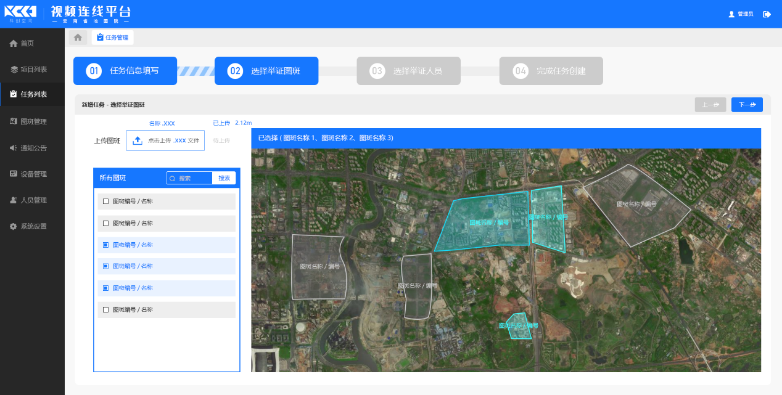Viewport: 782px width, 395px height.
Task: Go to step 01 任务信息填写
Action: pos(125,71)
